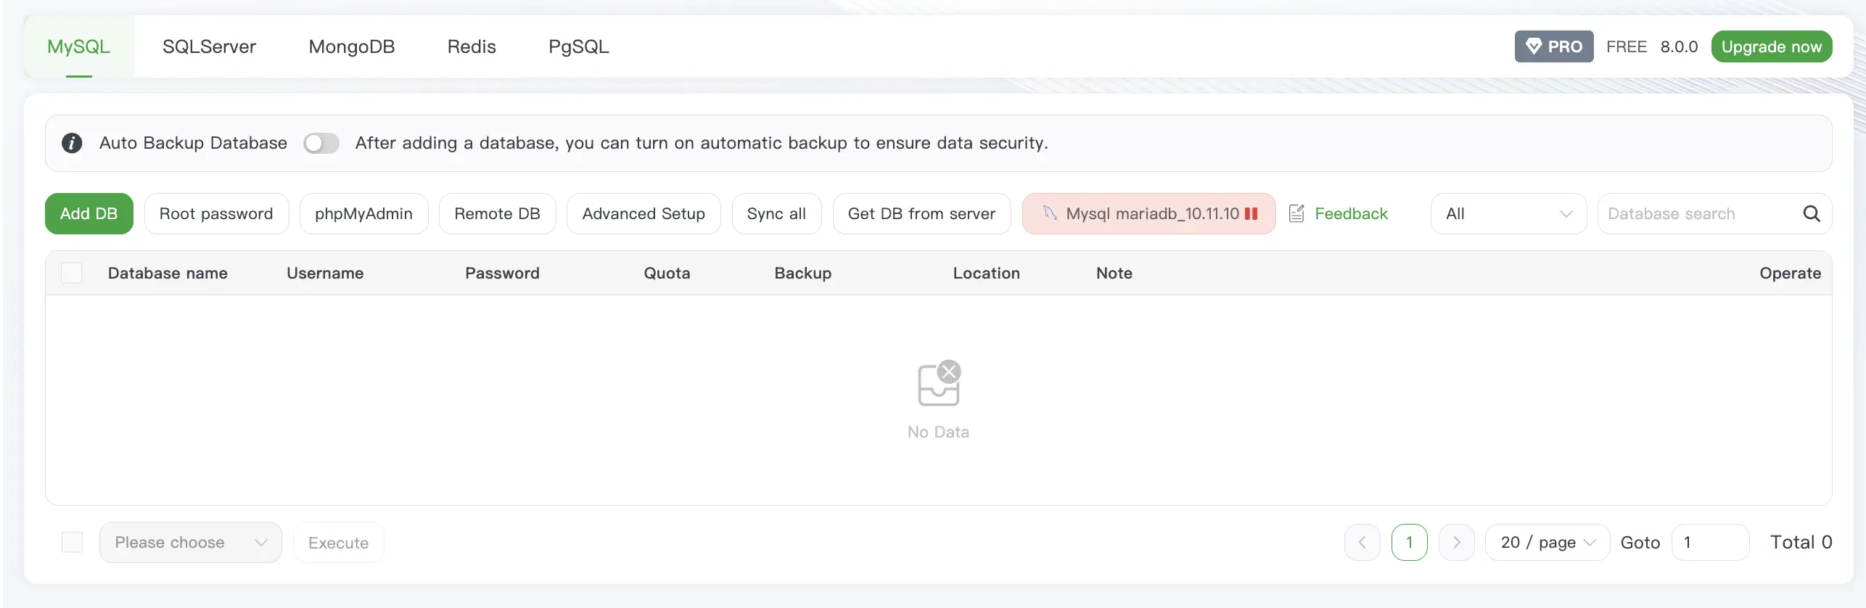Switch to the MongoDB tab

tap(351, 46)
